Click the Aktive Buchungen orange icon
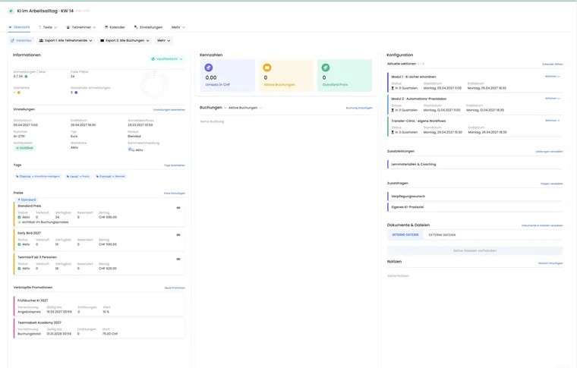This screenshot has height=368, width=577. (x=267, y=68)
